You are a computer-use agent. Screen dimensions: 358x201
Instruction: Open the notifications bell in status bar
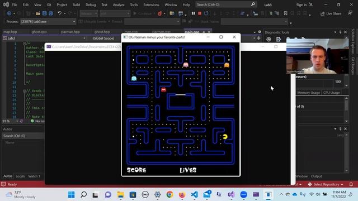pyautogui.click(x=351, y=184)
